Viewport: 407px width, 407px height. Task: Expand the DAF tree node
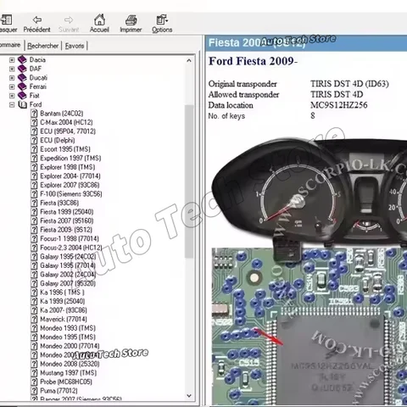coord(12,69)
